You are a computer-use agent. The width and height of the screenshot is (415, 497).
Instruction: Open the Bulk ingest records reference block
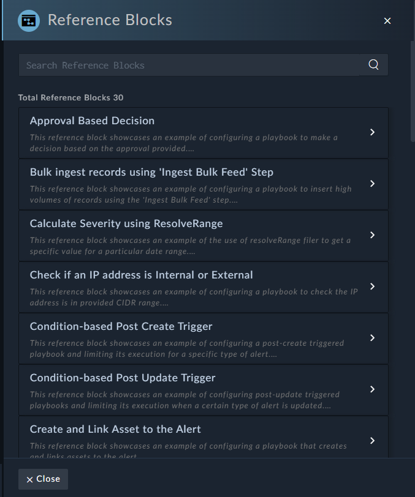point(204,184)
